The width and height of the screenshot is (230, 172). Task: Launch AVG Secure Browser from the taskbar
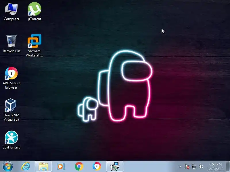tap(97, 167)
